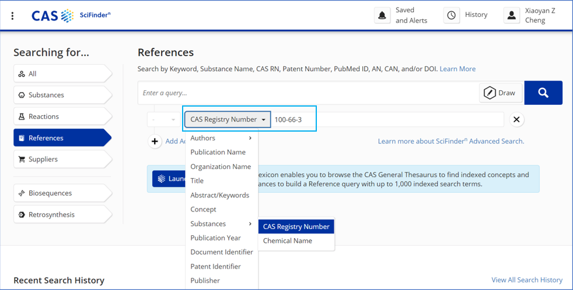Select Suppliers search category

point(62,159)
